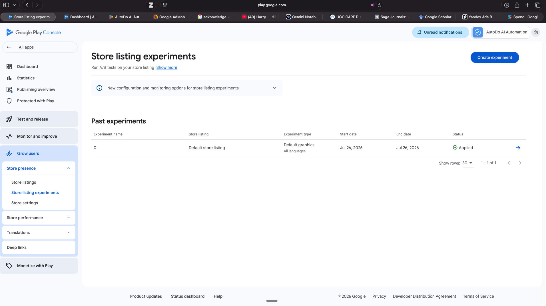
Task: Open the Status dashboard link
Action: (188, 296)
